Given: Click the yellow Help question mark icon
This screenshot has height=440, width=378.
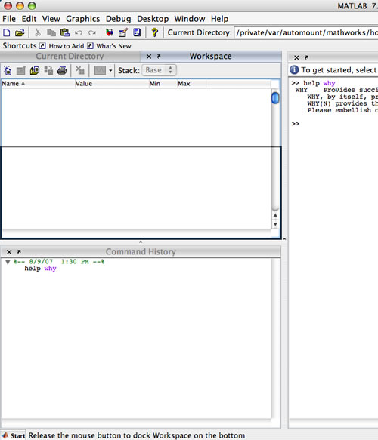Looking at the screenshot, I should [154, 32].
